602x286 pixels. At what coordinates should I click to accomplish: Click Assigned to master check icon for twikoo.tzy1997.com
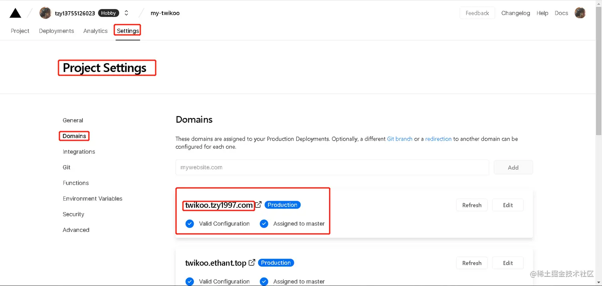[264, 224]
